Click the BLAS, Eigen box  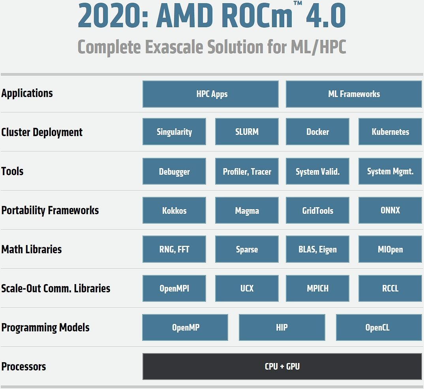(317, 249)
